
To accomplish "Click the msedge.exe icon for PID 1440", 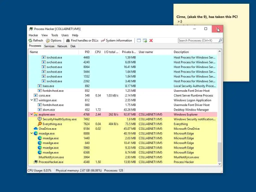I will coord(40,138).
